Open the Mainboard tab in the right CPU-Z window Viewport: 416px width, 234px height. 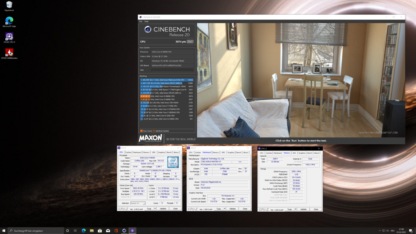[278, 153]
